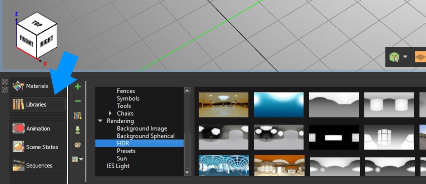The width and height of the screenshot is (426, 184).
Task: Click the green download arrow icon
Action: pos(78,130)
